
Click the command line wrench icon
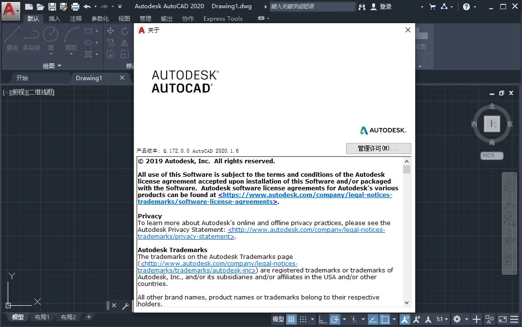pos(125,306)
